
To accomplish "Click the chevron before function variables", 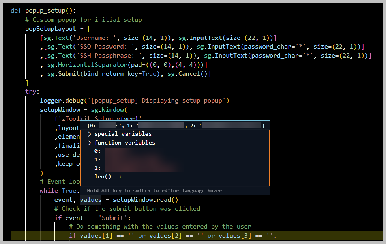I will coord(90,143).
